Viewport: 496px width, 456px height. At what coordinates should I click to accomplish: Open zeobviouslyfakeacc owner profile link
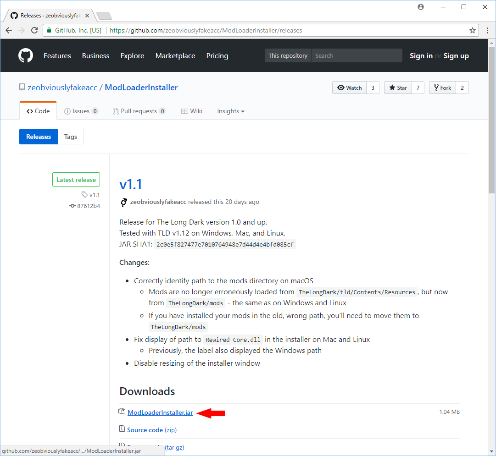point(62,88)
